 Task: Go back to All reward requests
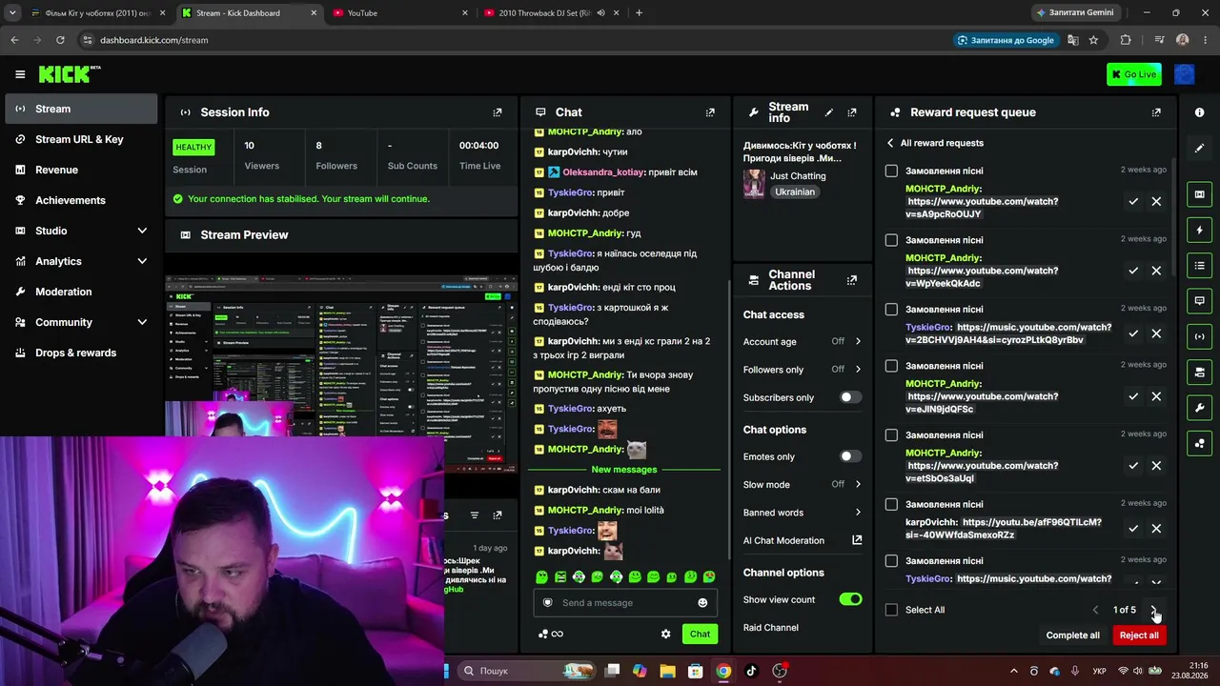[x=935, y=143]
